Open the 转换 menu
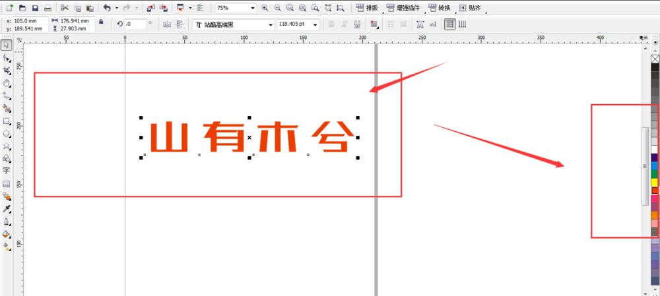The image size is (660, 296). tap(439, 7)
